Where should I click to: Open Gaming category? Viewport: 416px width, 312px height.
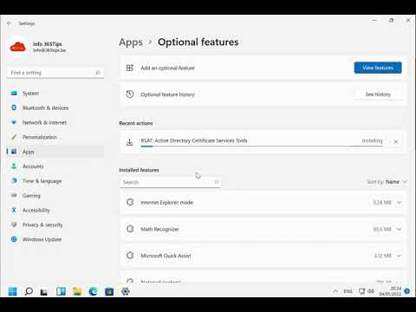pos(55,196)
